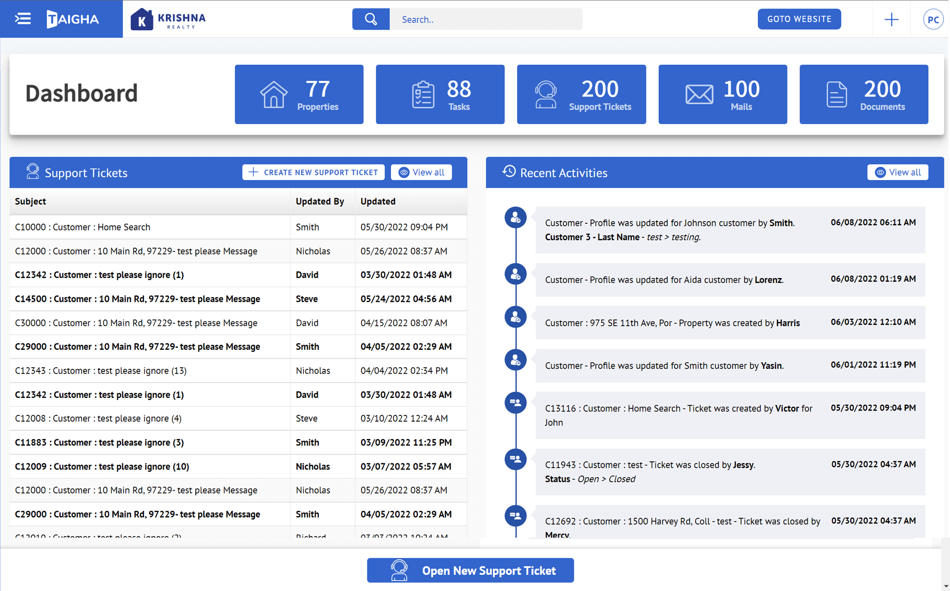
Task: Click the page vertical scrollbar track
Action: coord(945,559)
